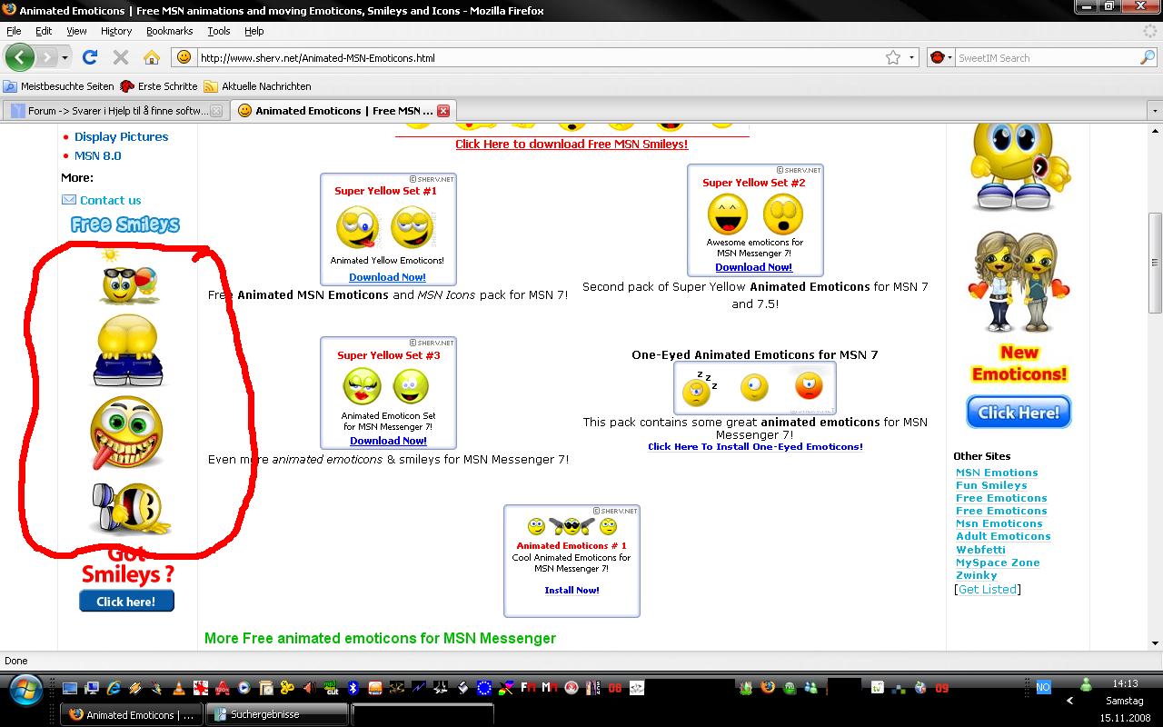Open the list all tabs dropdown
Image resolution: width=1163 pixels, height=727 pixels.
click(1155, 111)
